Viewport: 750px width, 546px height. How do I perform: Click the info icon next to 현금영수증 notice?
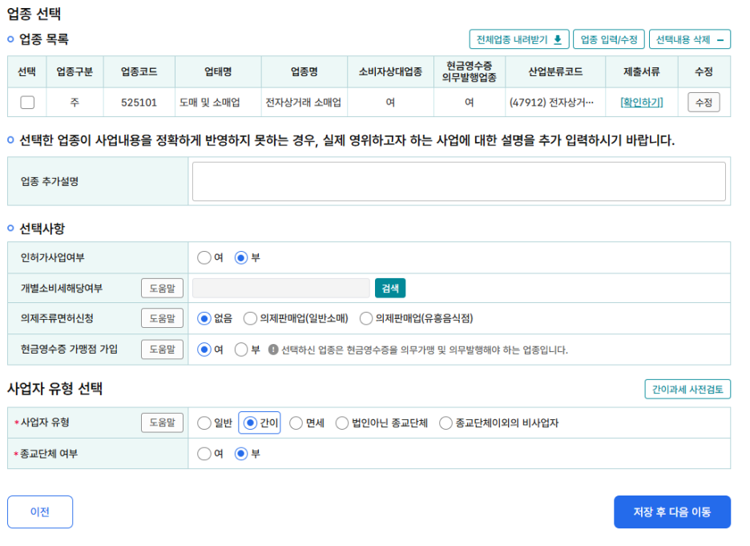273,350
